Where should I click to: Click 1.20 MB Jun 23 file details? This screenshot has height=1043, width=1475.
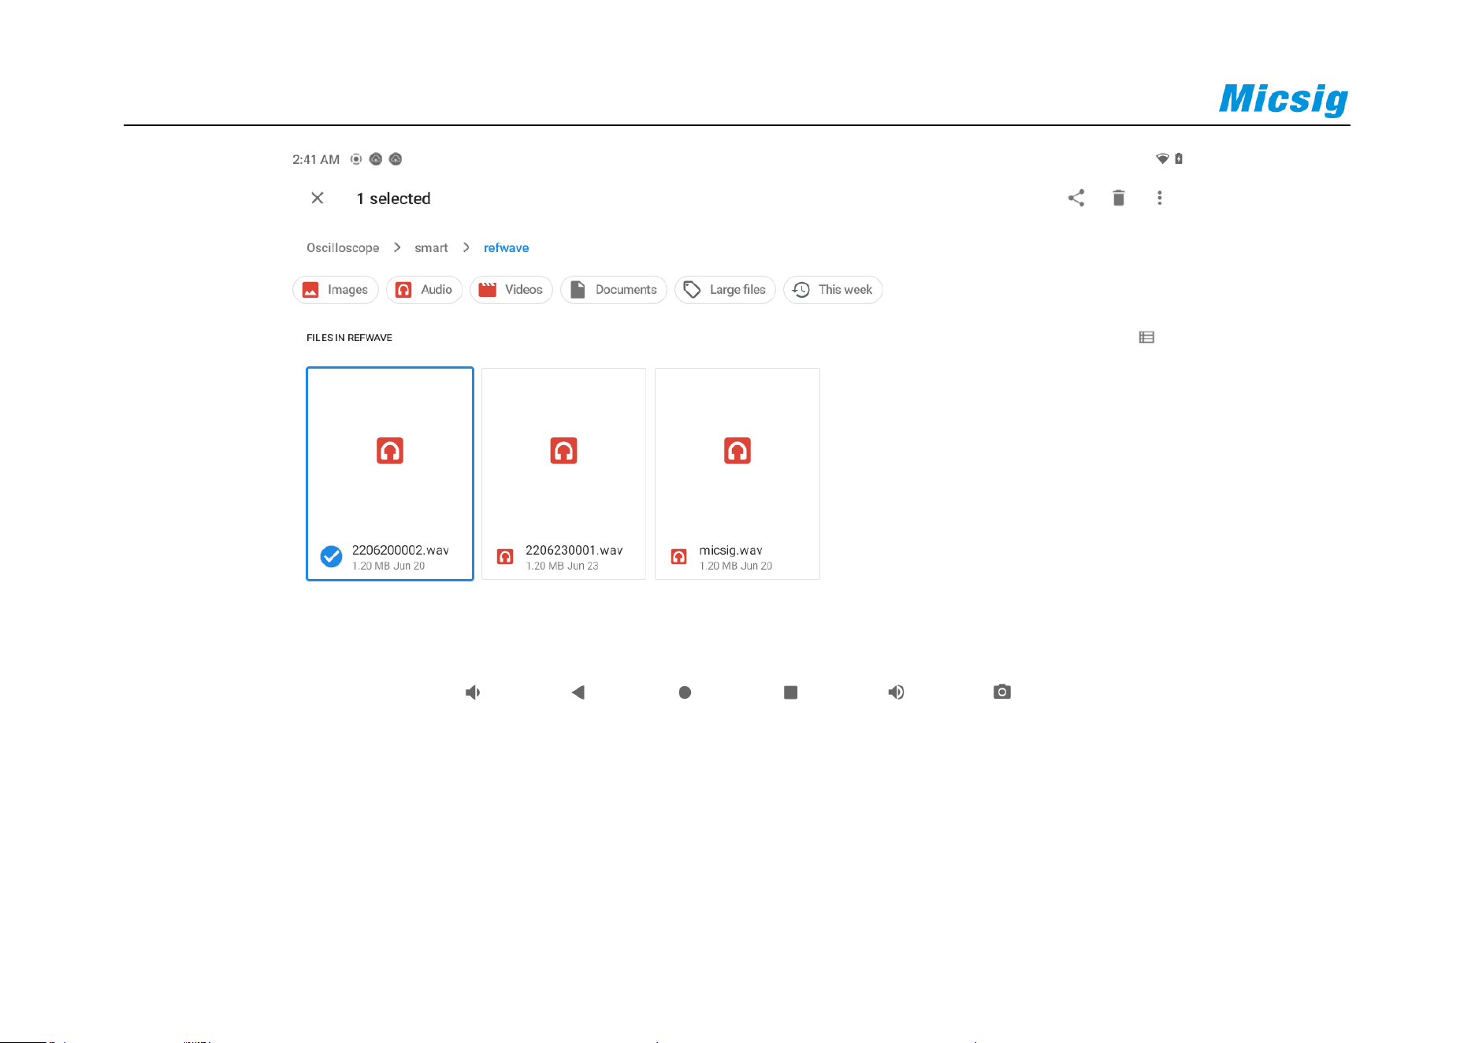[562, 566]
